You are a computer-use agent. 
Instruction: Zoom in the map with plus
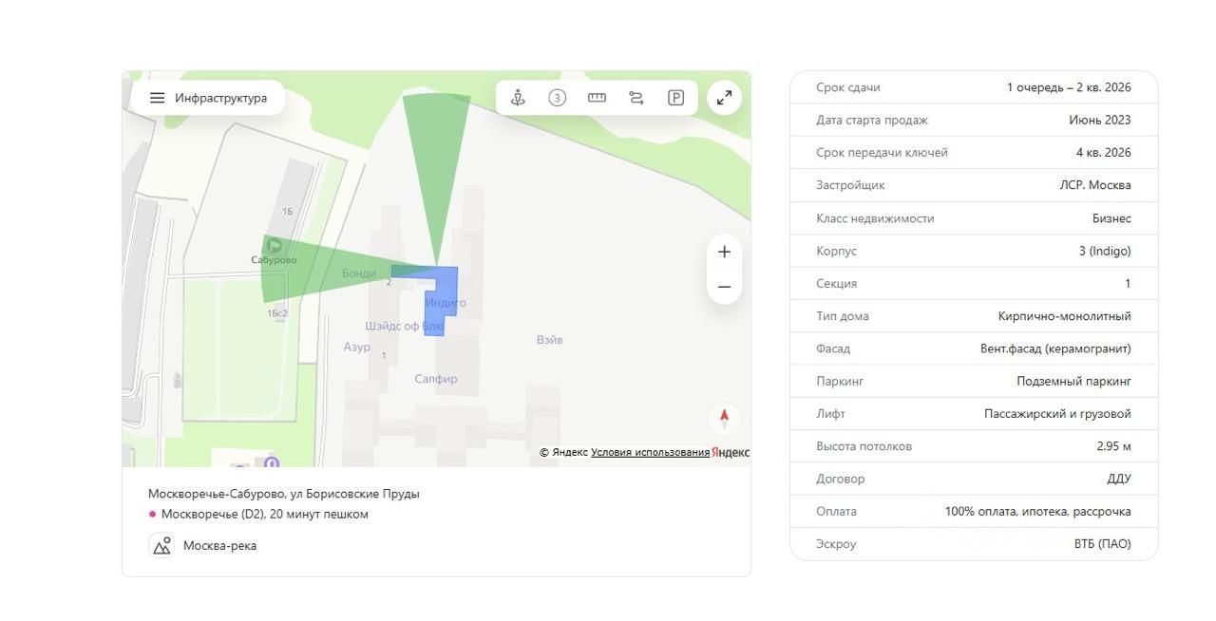pos(724,252)
